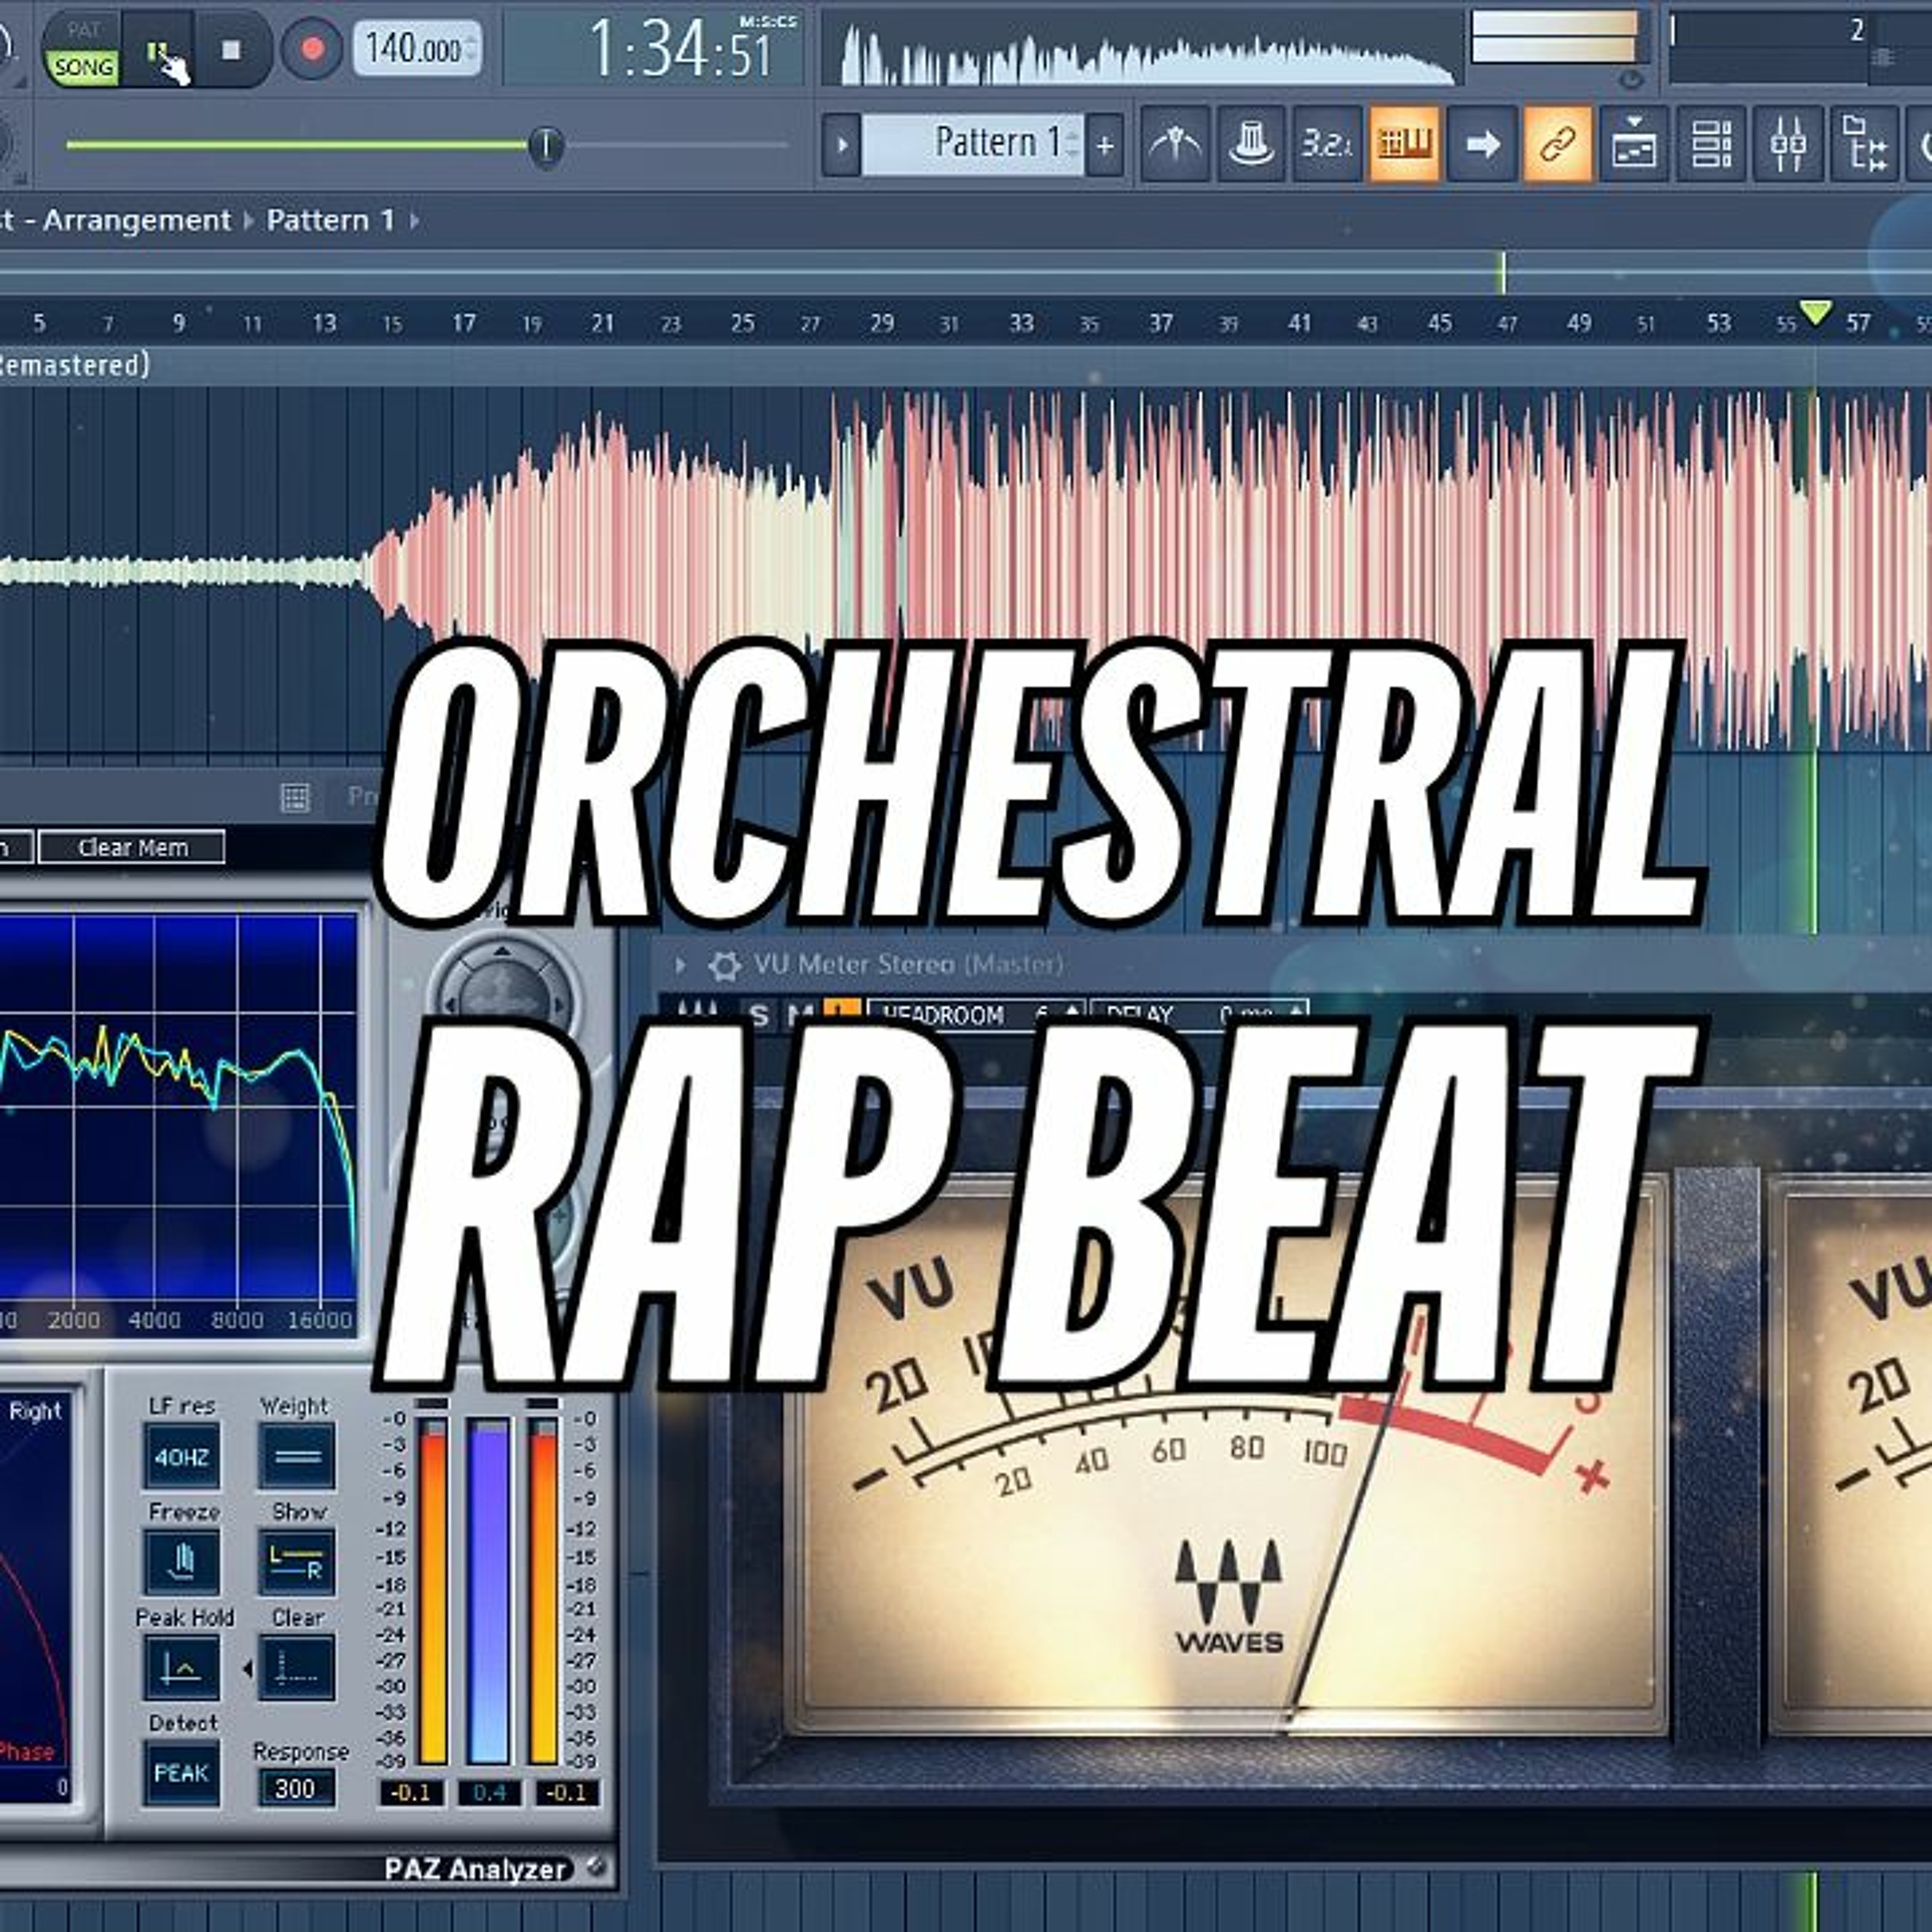This screenshot has width=1932, height=1932.
Task: Click the Clear button in PAZ Analyzer
Action: tap(297, 1668)
